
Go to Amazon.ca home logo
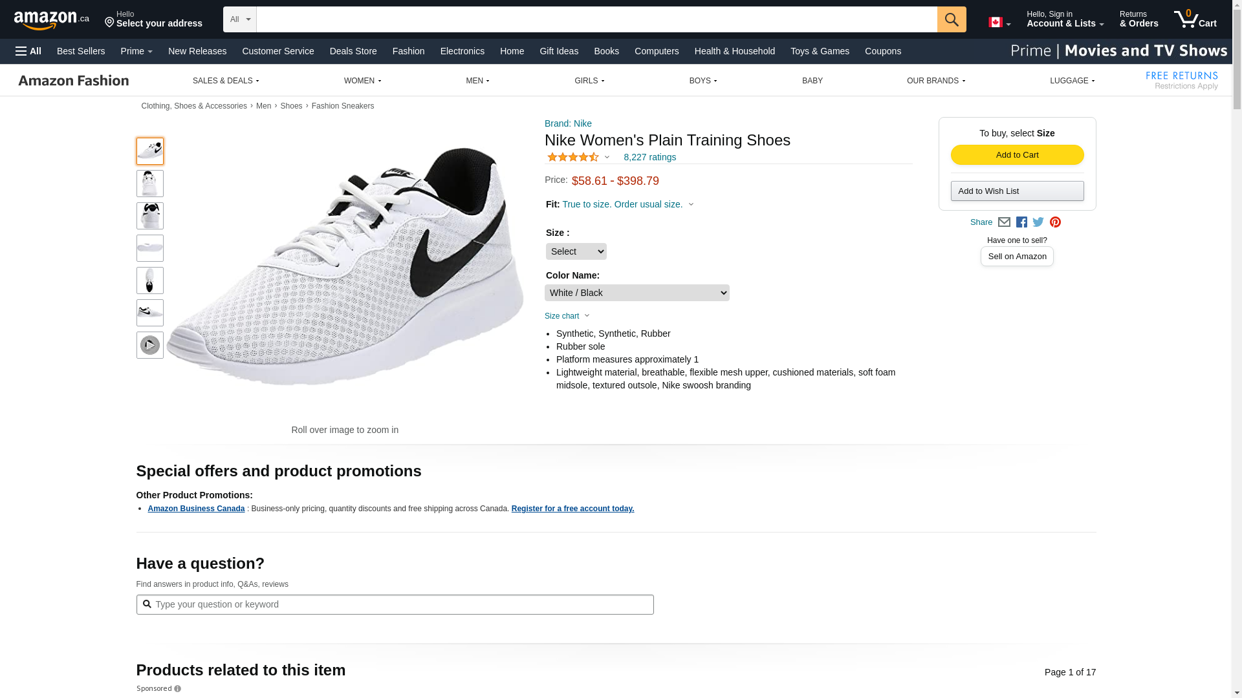[x=52, y=20]
